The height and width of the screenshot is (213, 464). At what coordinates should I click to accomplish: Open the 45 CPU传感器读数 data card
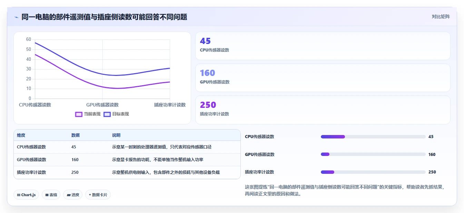point(323,46)
